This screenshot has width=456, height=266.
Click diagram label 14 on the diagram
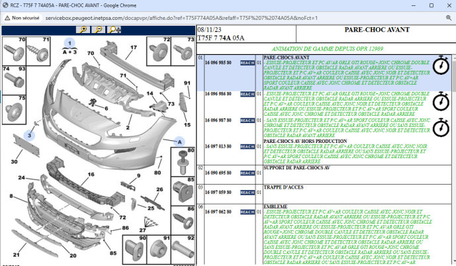tap(150, 93)
